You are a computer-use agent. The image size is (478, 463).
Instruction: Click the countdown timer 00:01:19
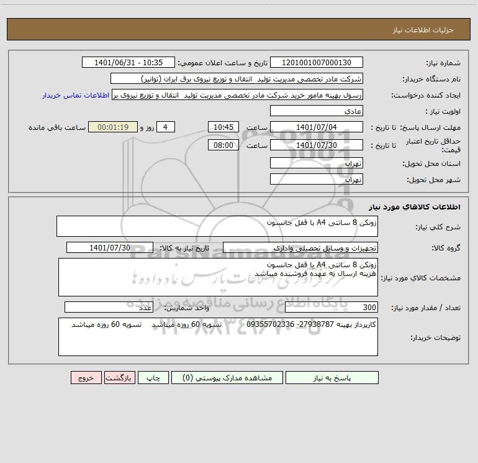pyautogui.click(x=113, y=127)
